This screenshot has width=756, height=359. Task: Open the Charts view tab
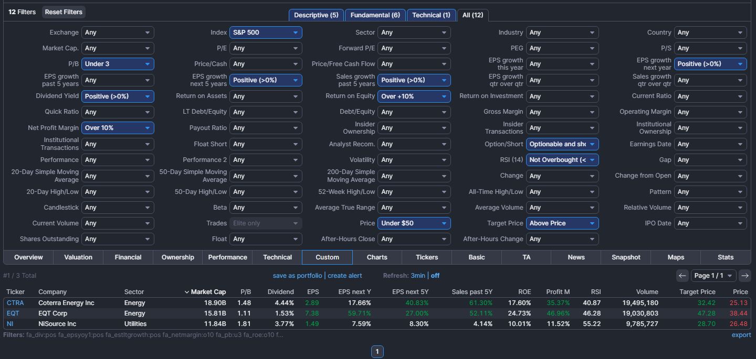(377, 257)
